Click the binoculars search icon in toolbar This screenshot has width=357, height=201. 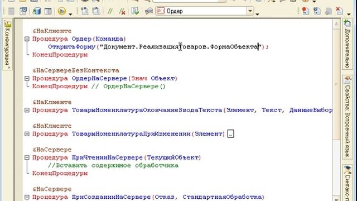(149, 11)
